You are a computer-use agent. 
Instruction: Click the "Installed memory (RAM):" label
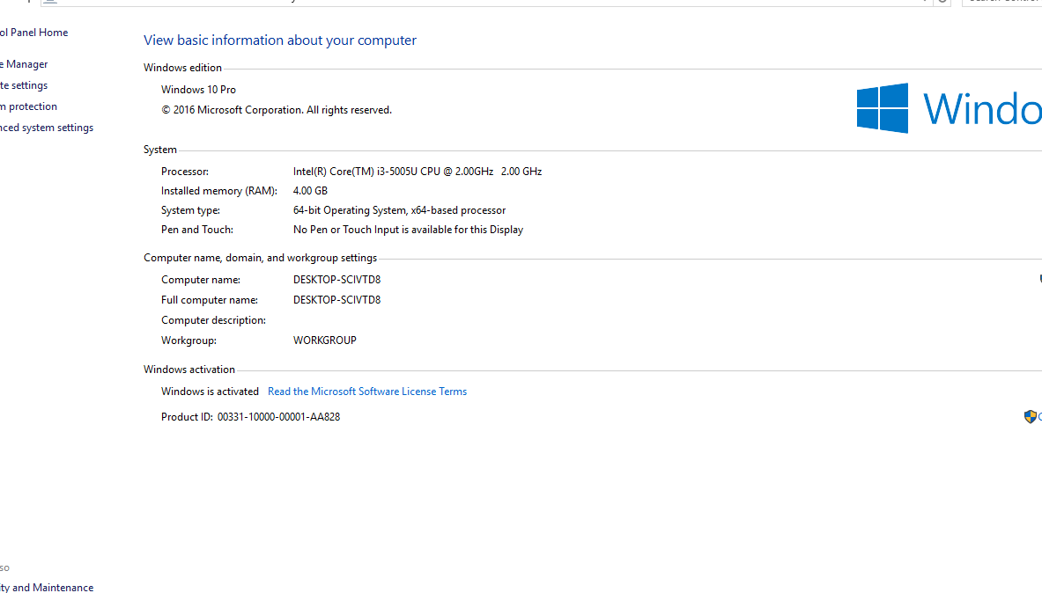tap(218, 191)
